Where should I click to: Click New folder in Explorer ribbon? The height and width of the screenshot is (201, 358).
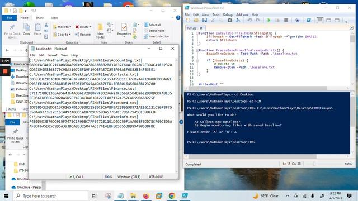101,31
